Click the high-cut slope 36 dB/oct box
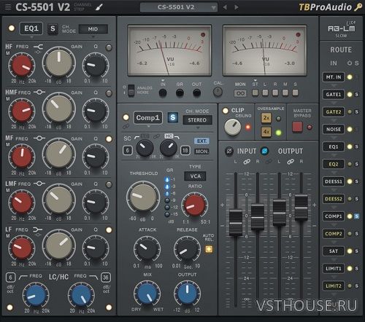 pyautogui.click(x=106, y=278)
